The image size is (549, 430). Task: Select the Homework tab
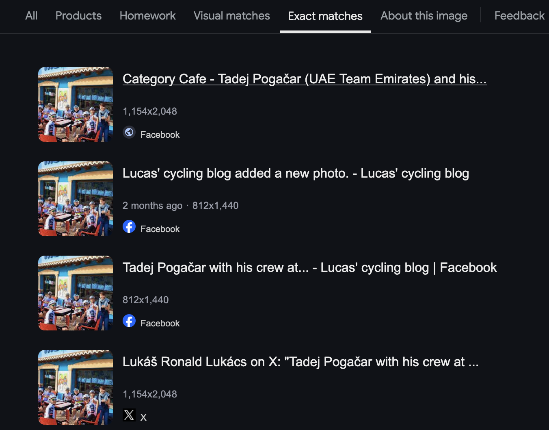pos(147,16)
